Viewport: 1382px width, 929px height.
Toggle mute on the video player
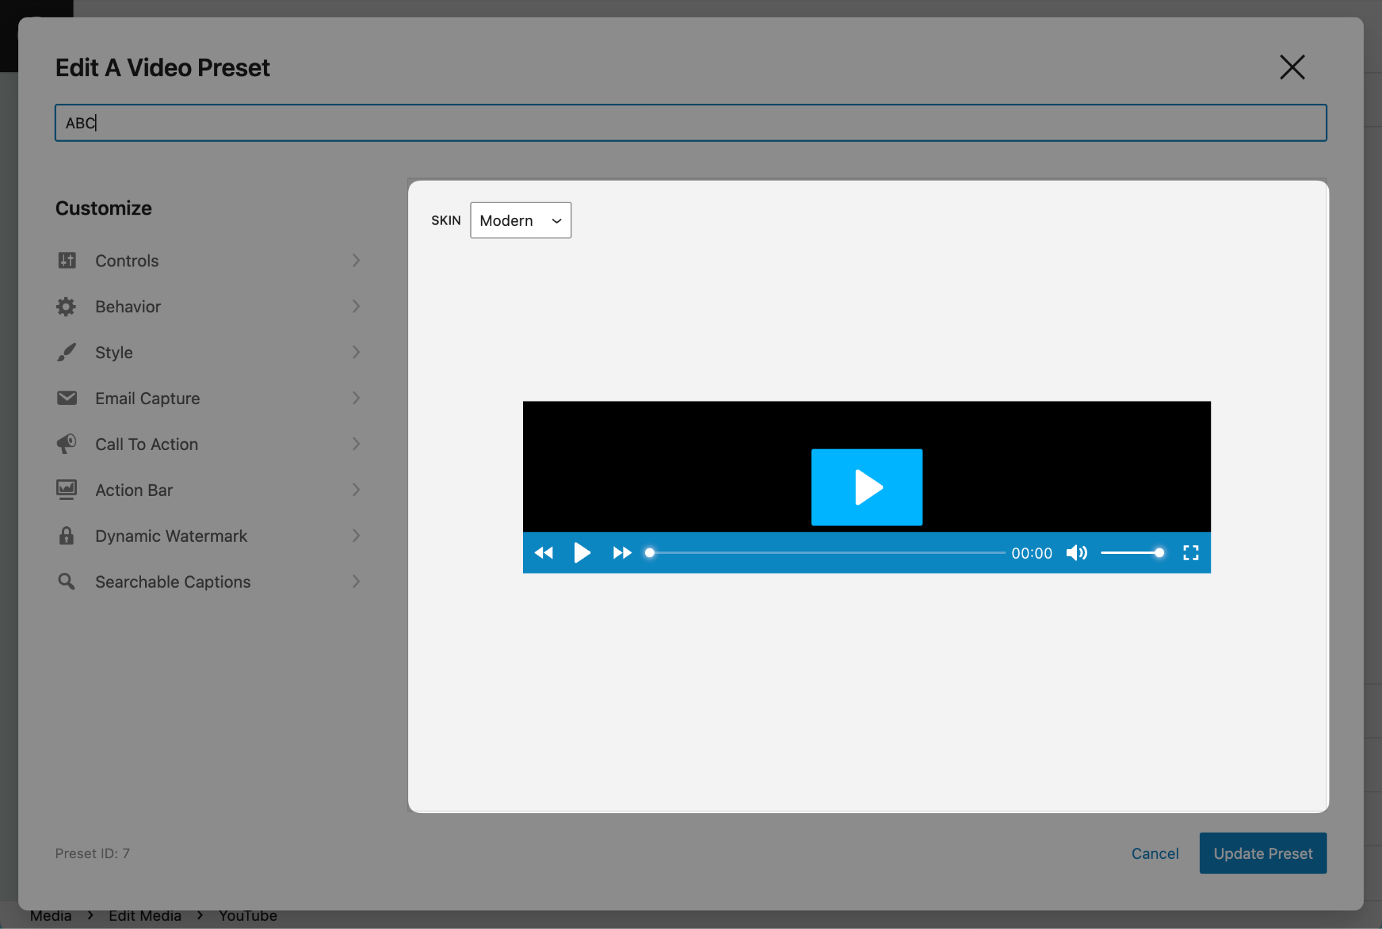coord(1076,553)
